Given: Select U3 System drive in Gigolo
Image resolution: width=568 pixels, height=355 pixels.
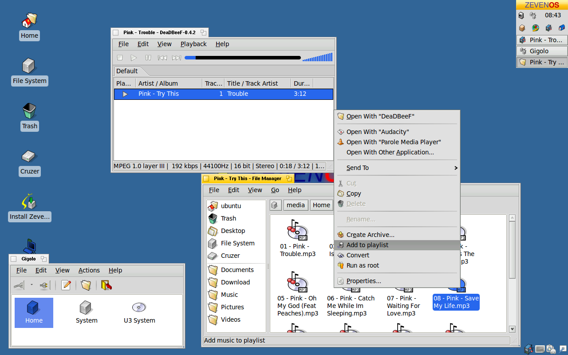Looking at the screenshot, I should click(139, 312).
